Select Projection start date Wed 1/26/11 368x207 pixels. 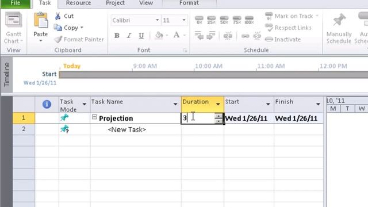click(249, 118)
